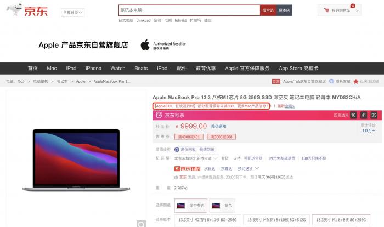384x227 pixels.
Task: Click the red star follow-store icon
Action: tap(356, 81)
